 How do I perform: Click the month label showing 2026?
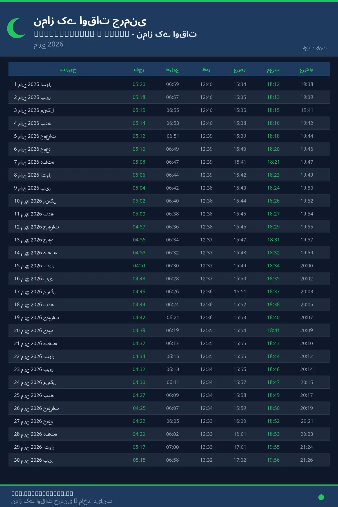tap(48, 44)
